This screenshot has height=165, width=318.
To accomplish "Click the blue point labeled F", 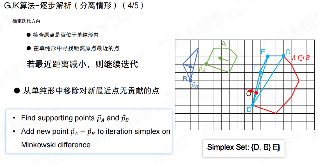I will 260,72.
